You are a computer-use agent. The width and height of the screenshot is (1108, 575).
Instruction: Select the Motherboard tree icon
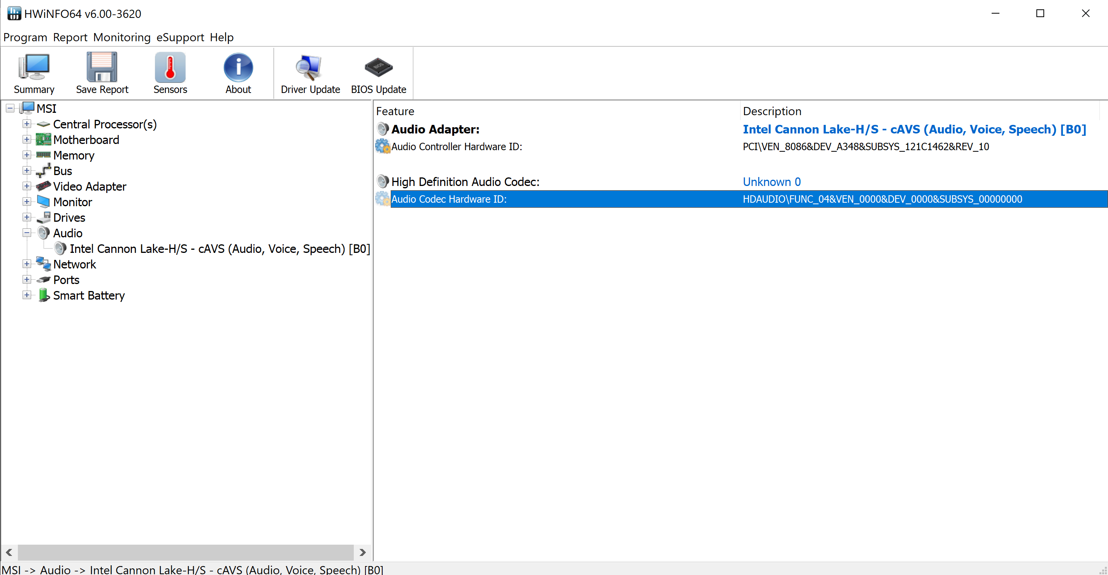point(43,140)
